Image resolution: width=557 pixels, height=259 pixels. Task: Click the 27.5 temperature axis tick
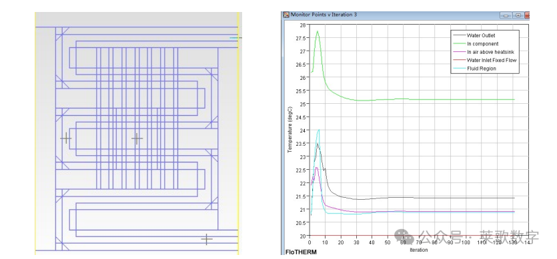(x=302, y=38)
